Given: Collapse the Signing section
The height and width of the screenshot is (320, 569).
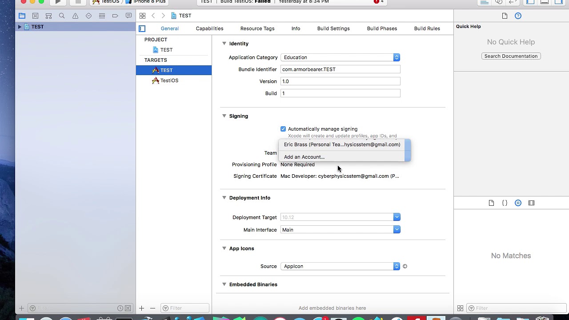Looking at the screenshot, I should point(224,116).
